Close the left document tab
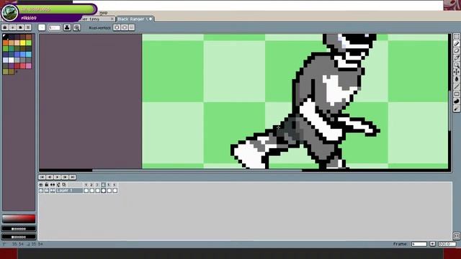This screenshot has height=259, width=461. (112, 19)
